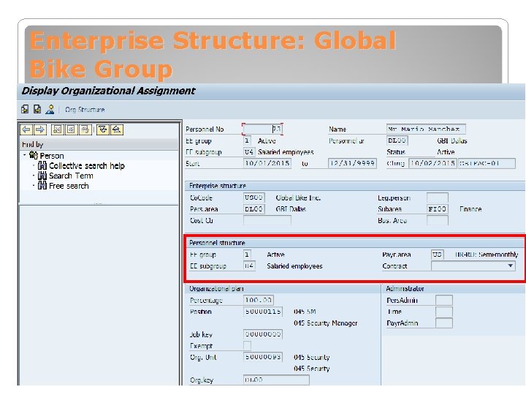
Task: Click the Bus. Area field
Action: pos(438,220)
